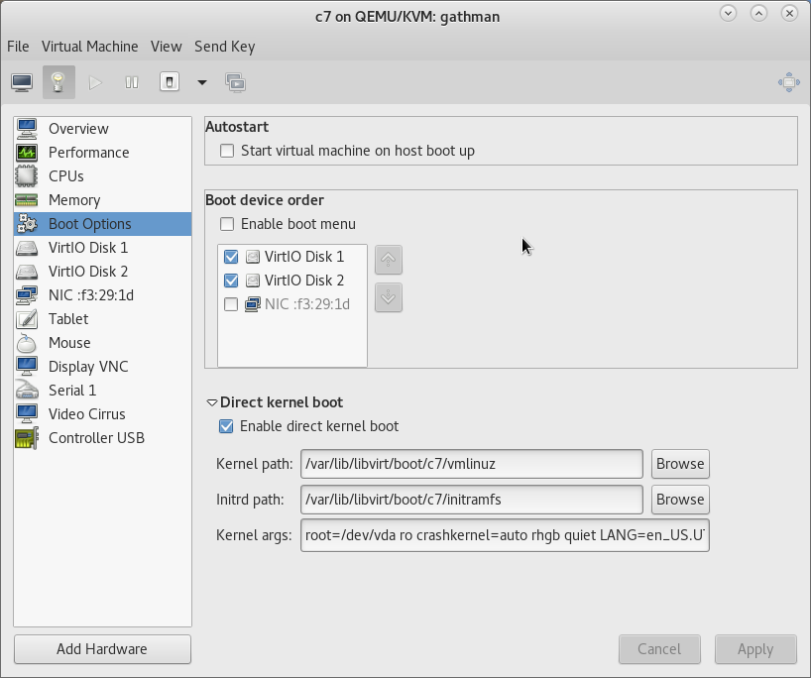
Task: Open the Send Key menu
Action: 224,47
